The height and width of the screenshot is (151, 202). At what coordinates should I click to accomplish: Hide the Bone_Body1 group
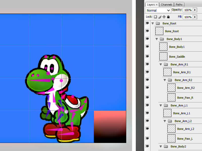pos(147,39)
